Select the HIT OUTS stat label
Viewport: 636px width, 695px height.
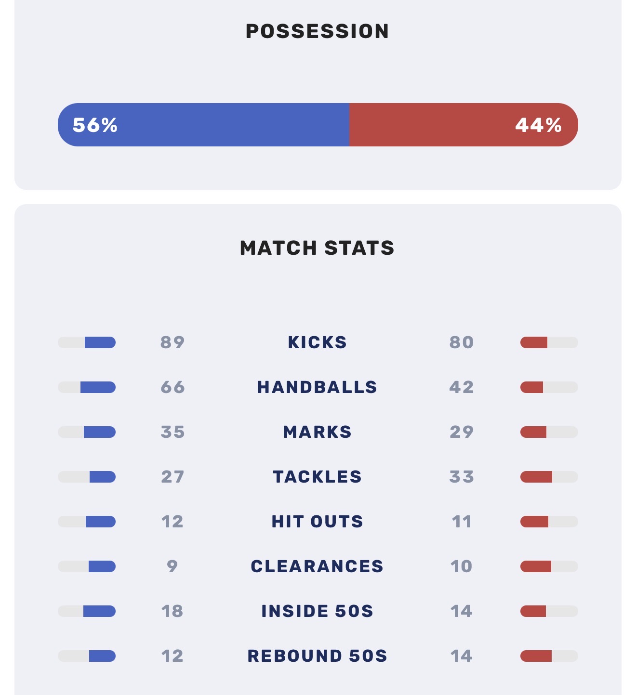[318, 522]
